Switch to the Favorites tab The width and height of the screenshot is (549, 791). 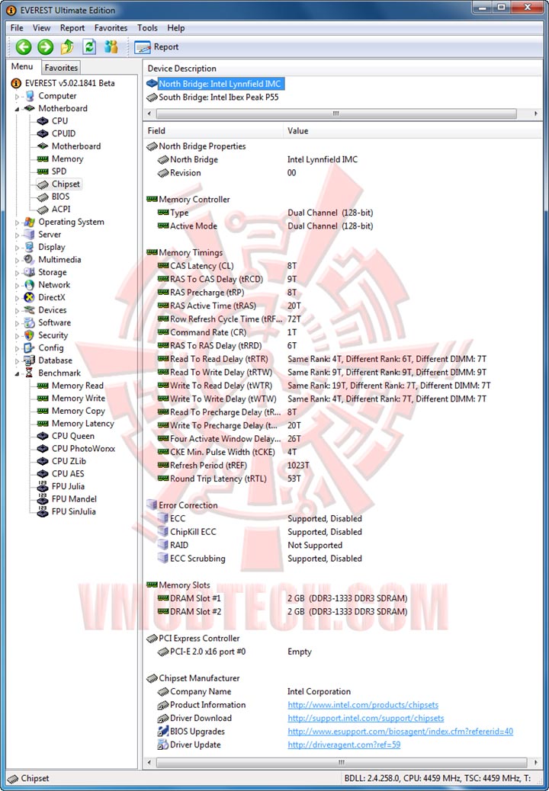(61, 68)
